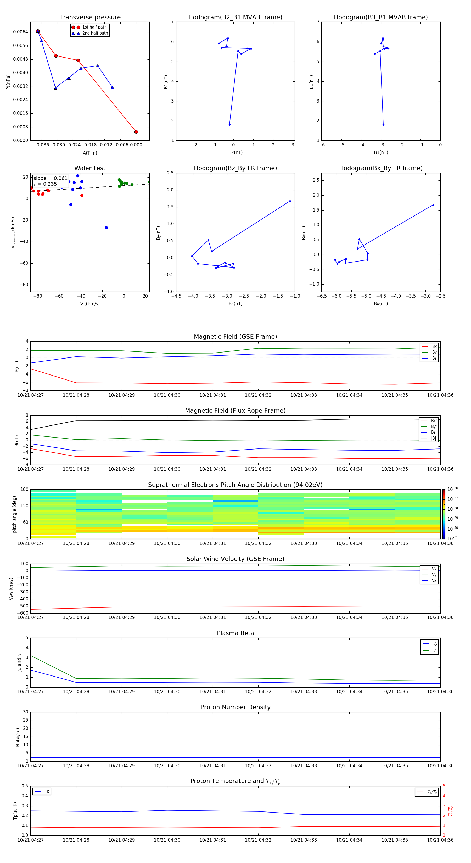Click the 'Proton Temperature and Te/Tp' title

point(235,781)
